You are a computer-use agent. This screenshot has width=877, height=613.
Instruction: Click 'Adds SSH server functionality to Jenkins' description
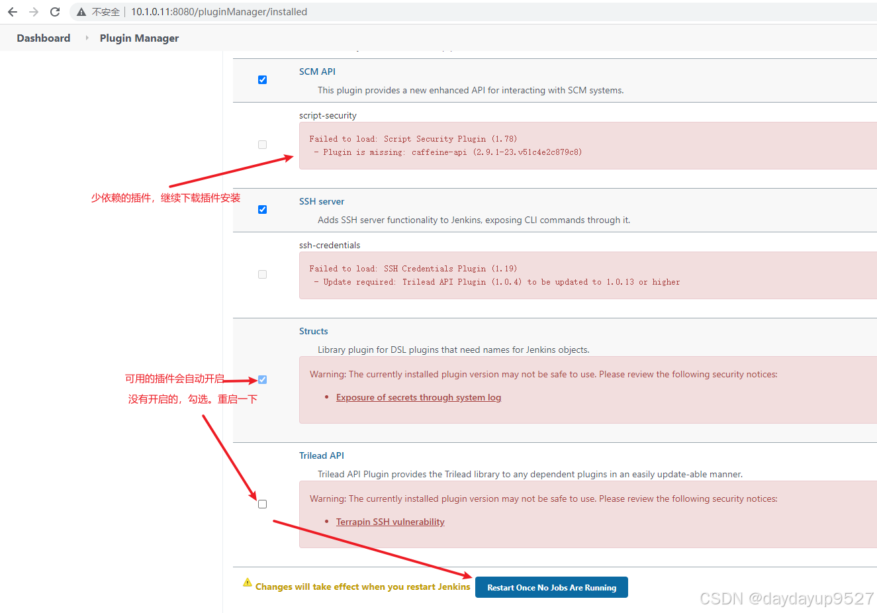(474, 220)
